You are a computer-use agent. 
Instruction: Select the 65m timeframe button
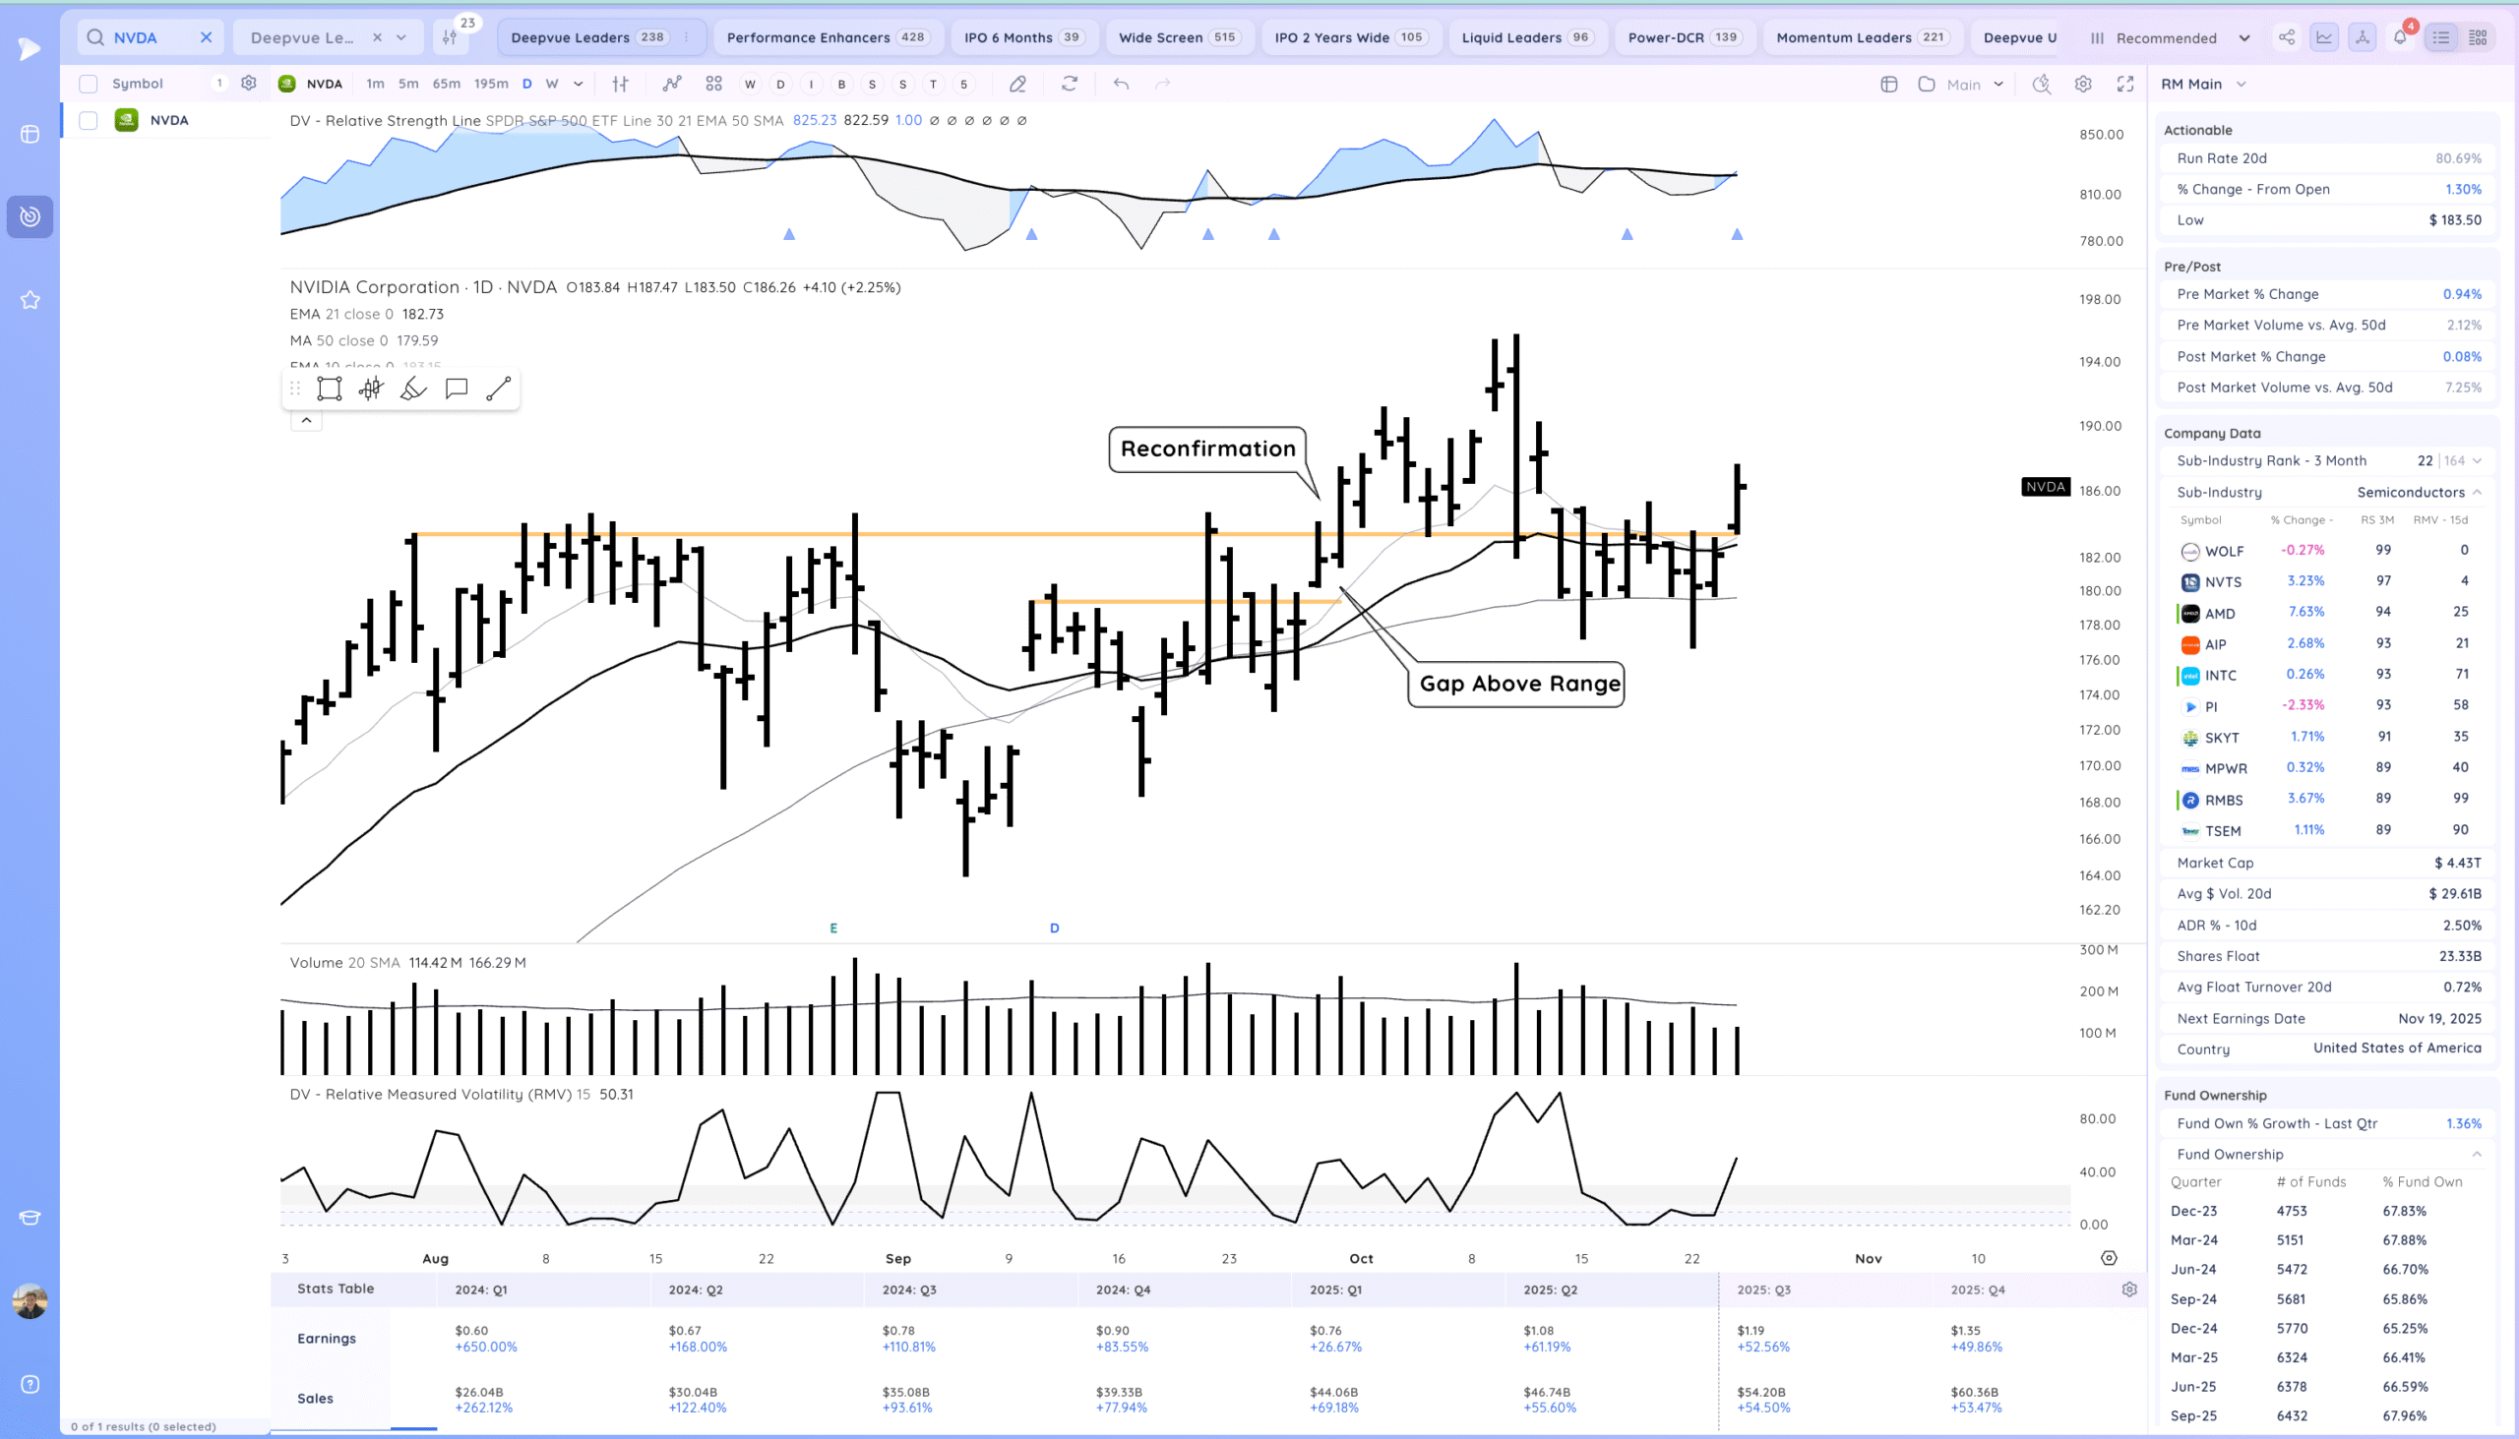pos(446,84)
